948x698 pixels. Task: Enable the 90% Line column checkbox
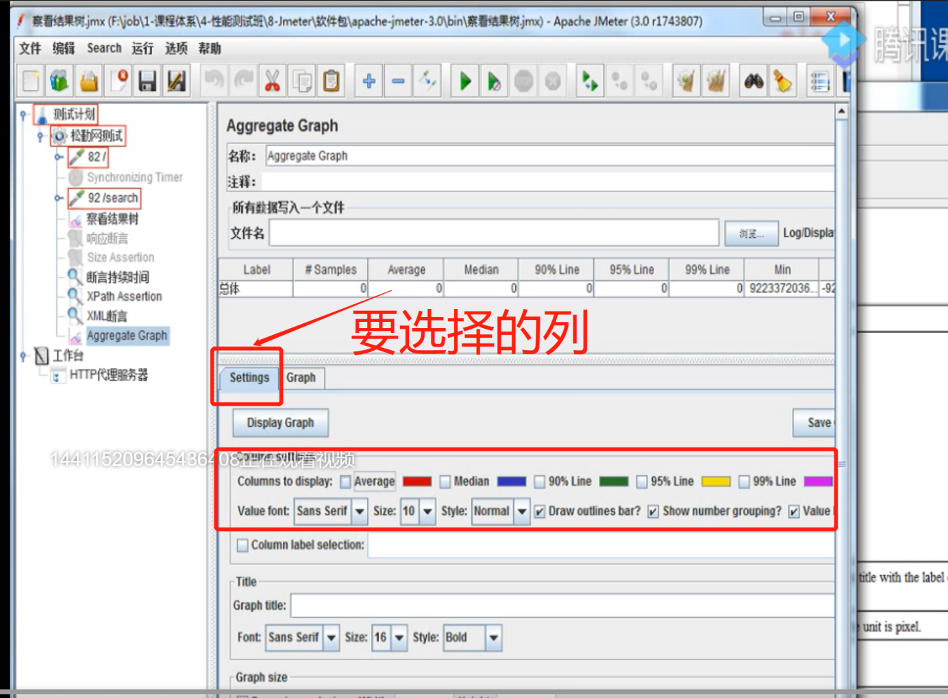pyautogui.click(x=540, y=482)
